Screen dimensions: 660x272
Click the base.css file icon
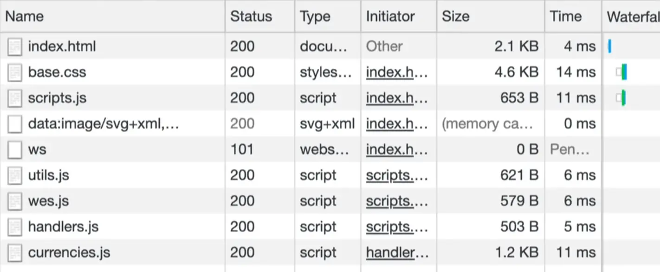[x=15, y=72]
